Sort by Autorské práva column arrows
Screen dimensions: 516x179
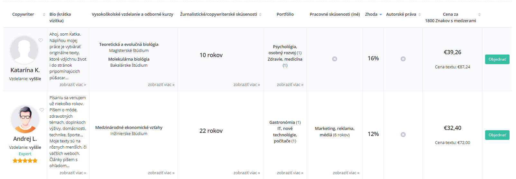pyautogui.click(x=419, y=14)
